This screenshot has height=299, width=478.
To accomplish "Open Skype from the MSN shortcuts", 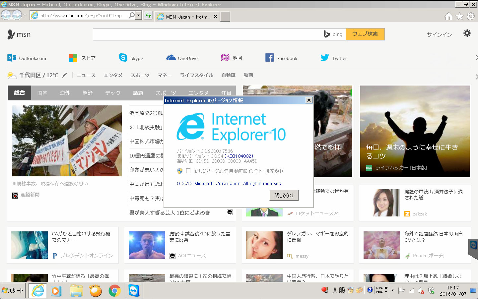I will pyautogui.click(x=131, y=58).
